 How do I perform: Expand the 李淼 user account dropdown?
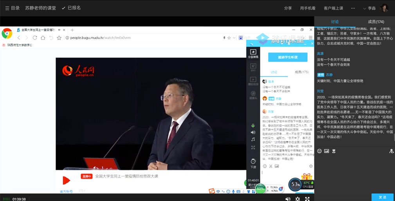click(x=369, y=8)
